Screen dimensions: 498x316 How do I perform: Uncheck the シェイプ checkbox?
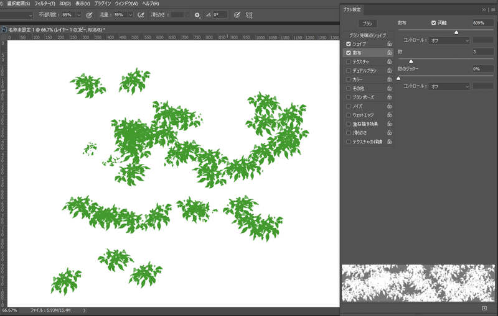[349, 43]
